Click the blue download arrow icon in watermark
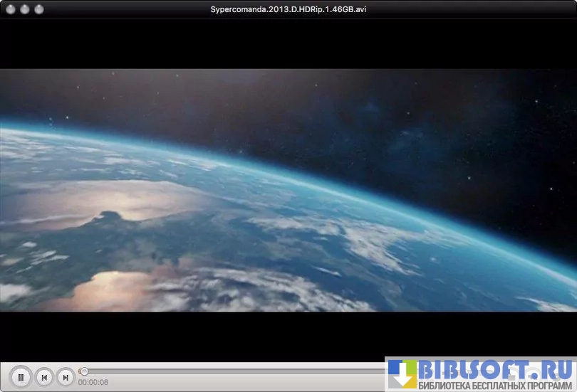The image size is (577, 392). coord(402,374)
